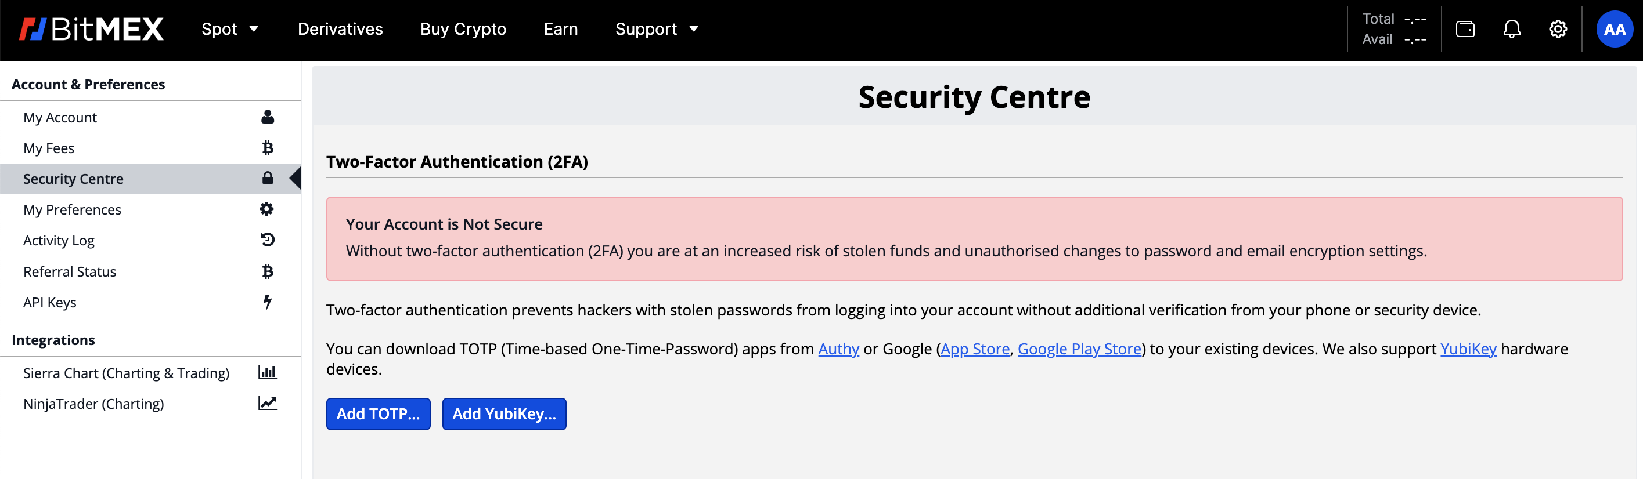Screen dimensions: 1643x479
Task: Click the gear icon beside My Preferences
Action: (267, 209)
